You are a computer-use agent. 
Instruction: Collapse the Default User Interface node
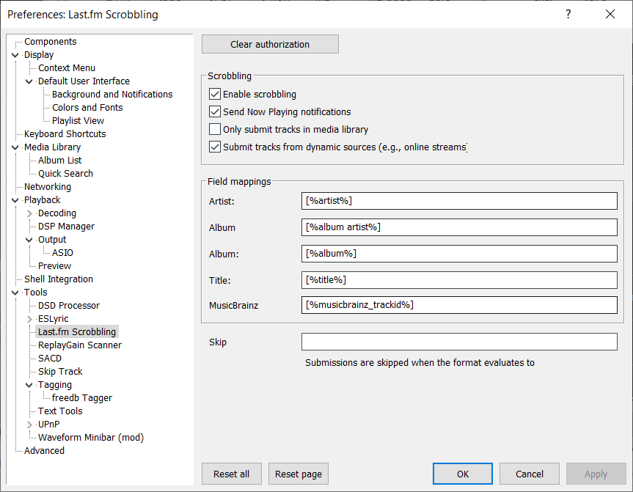(29, 81)
